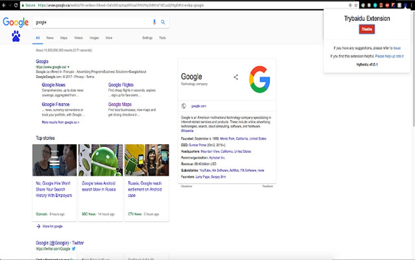Expand the google.ca result options arrow
The image size is (415, 260).
point(68,66)
